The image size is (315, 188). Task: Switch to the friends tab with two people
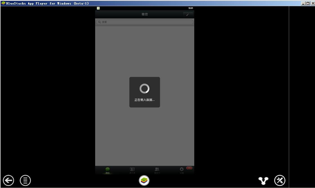tap(157, 170)
